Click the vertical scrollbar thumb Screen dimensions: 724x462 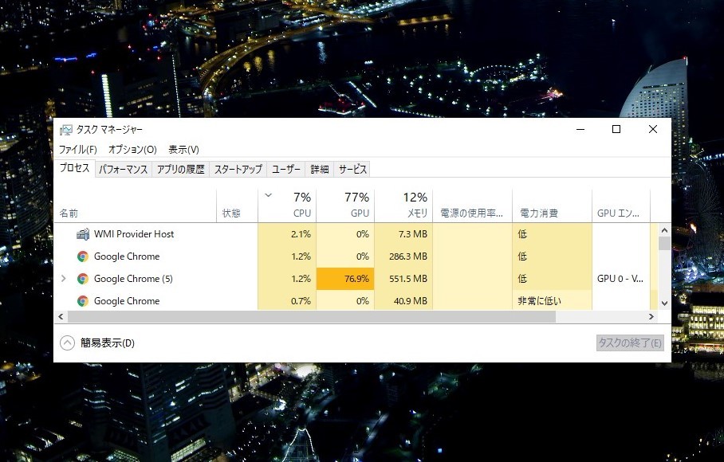664,243
